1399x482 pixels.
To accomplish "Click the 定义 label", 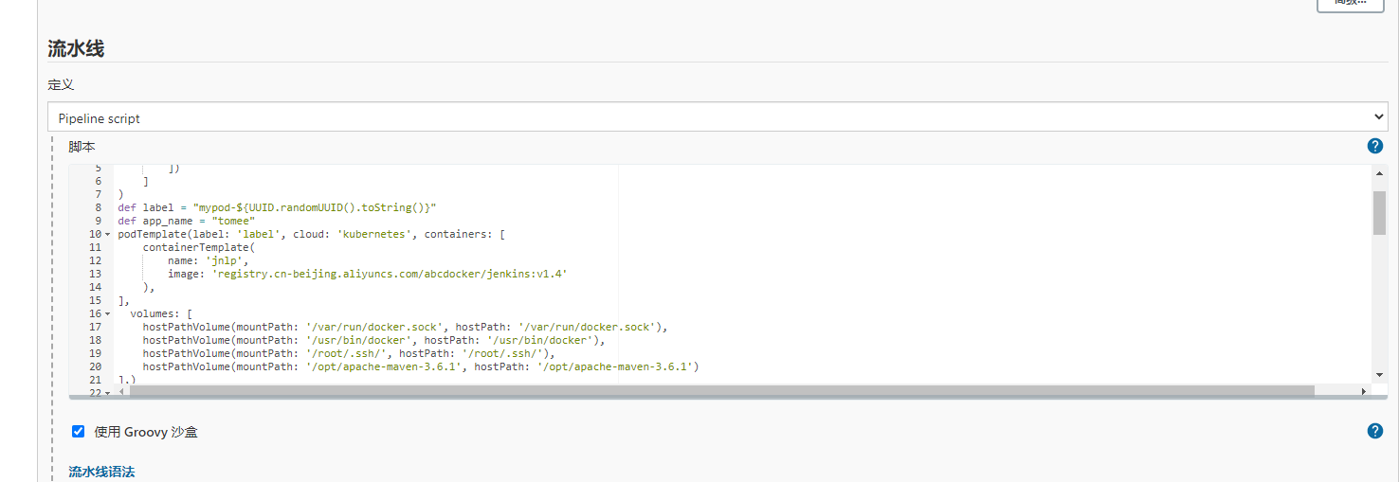I will click(61, 84).
